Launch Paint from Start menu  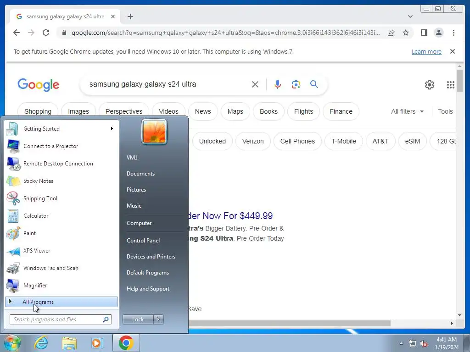click(x=62, y=233)
